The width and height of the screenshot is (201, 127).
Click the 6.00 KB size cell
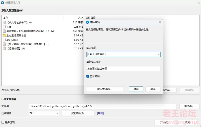[78, 40]
